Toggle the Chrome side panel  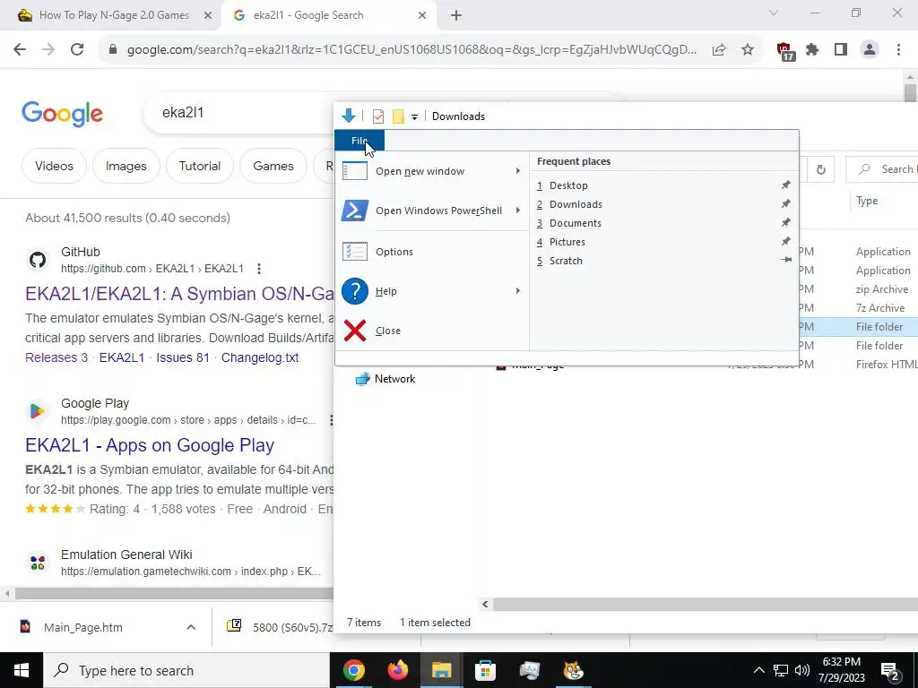(x=841, y=50)
